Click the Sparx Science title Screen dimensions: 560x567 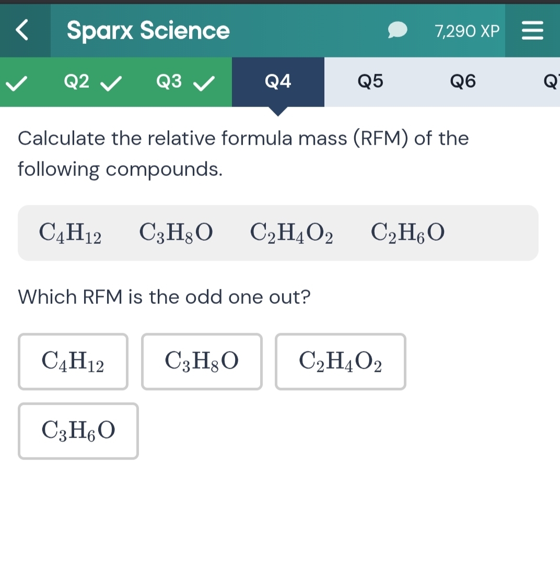[x=148, y=30]
